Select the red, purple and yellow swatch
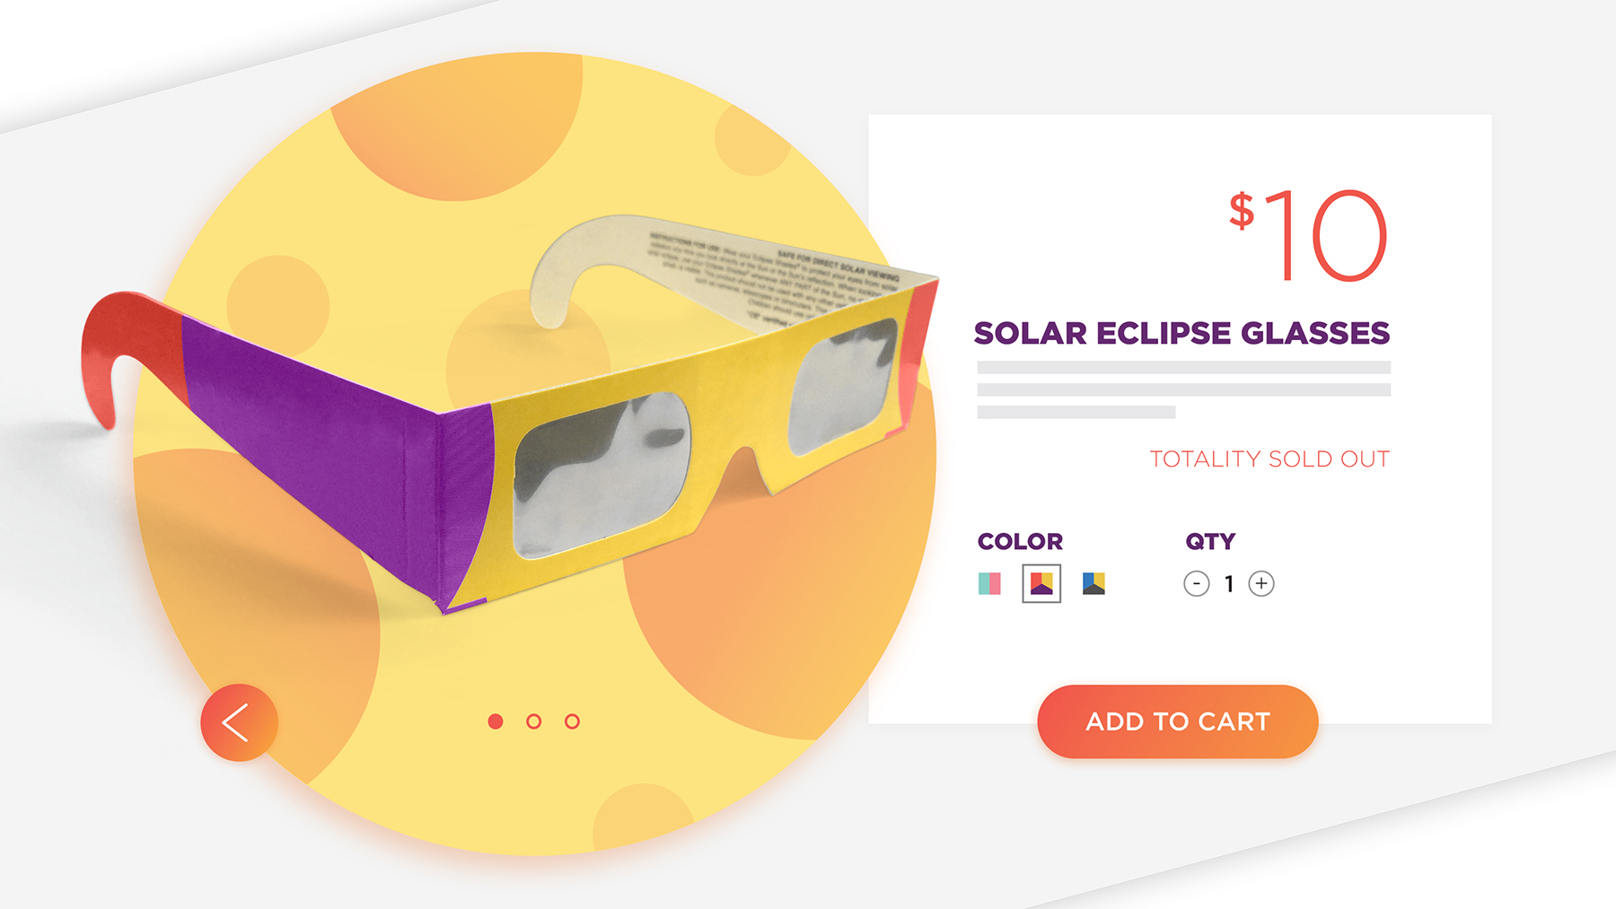Image resolution: width=1616 pixels, height=909 pixels. pos(1041,584)
